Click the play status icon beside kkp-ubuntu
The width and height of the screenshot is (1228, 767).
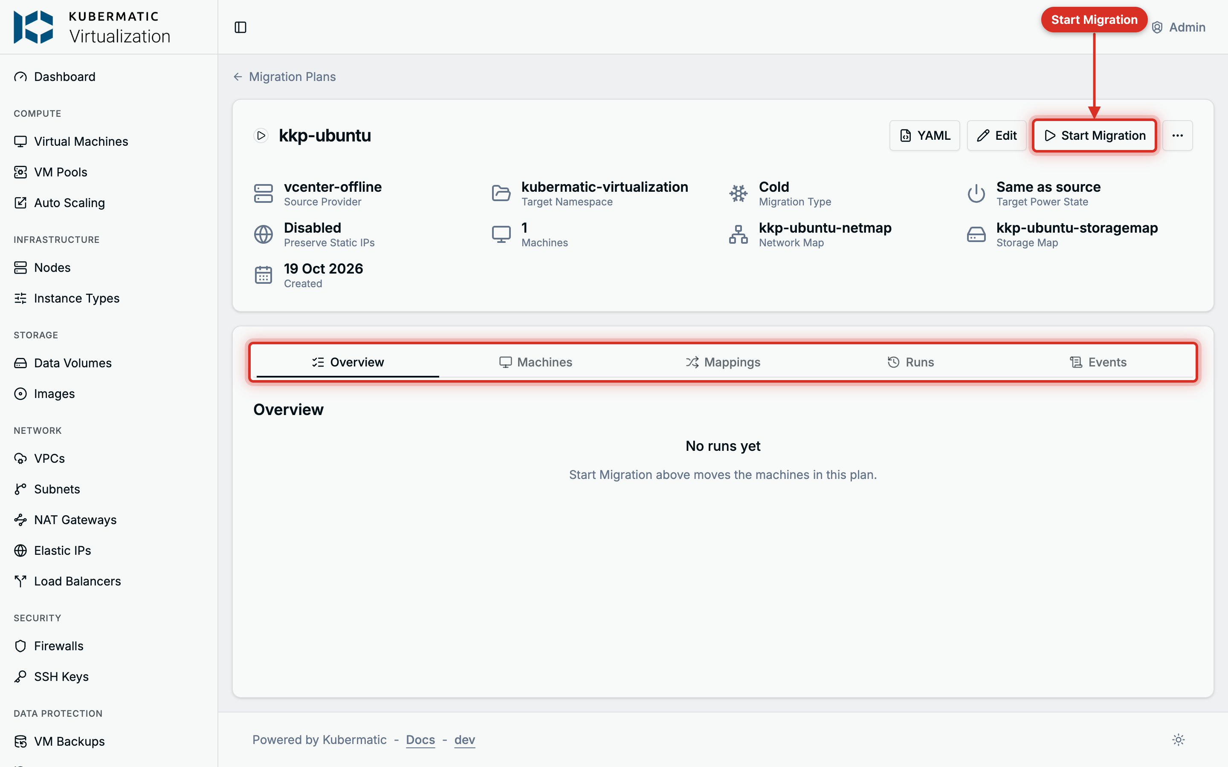[261, 136]
